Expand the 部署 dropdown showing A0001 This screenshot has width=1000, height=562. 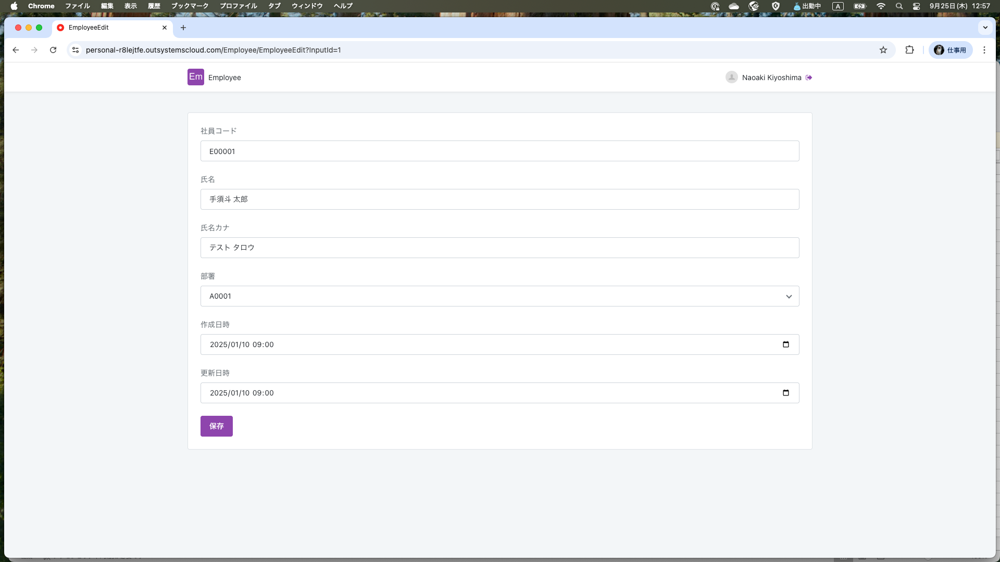click(x=499, y=296)
